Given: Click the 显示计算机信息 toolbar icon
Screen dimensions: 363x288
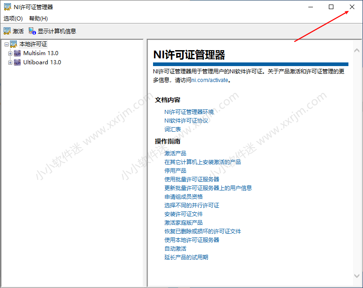Looking at the screenshot, I should coord(32,31).
